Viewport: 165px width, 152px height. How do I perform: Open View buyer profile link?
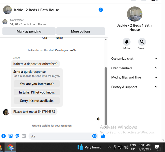pos(66,50)
